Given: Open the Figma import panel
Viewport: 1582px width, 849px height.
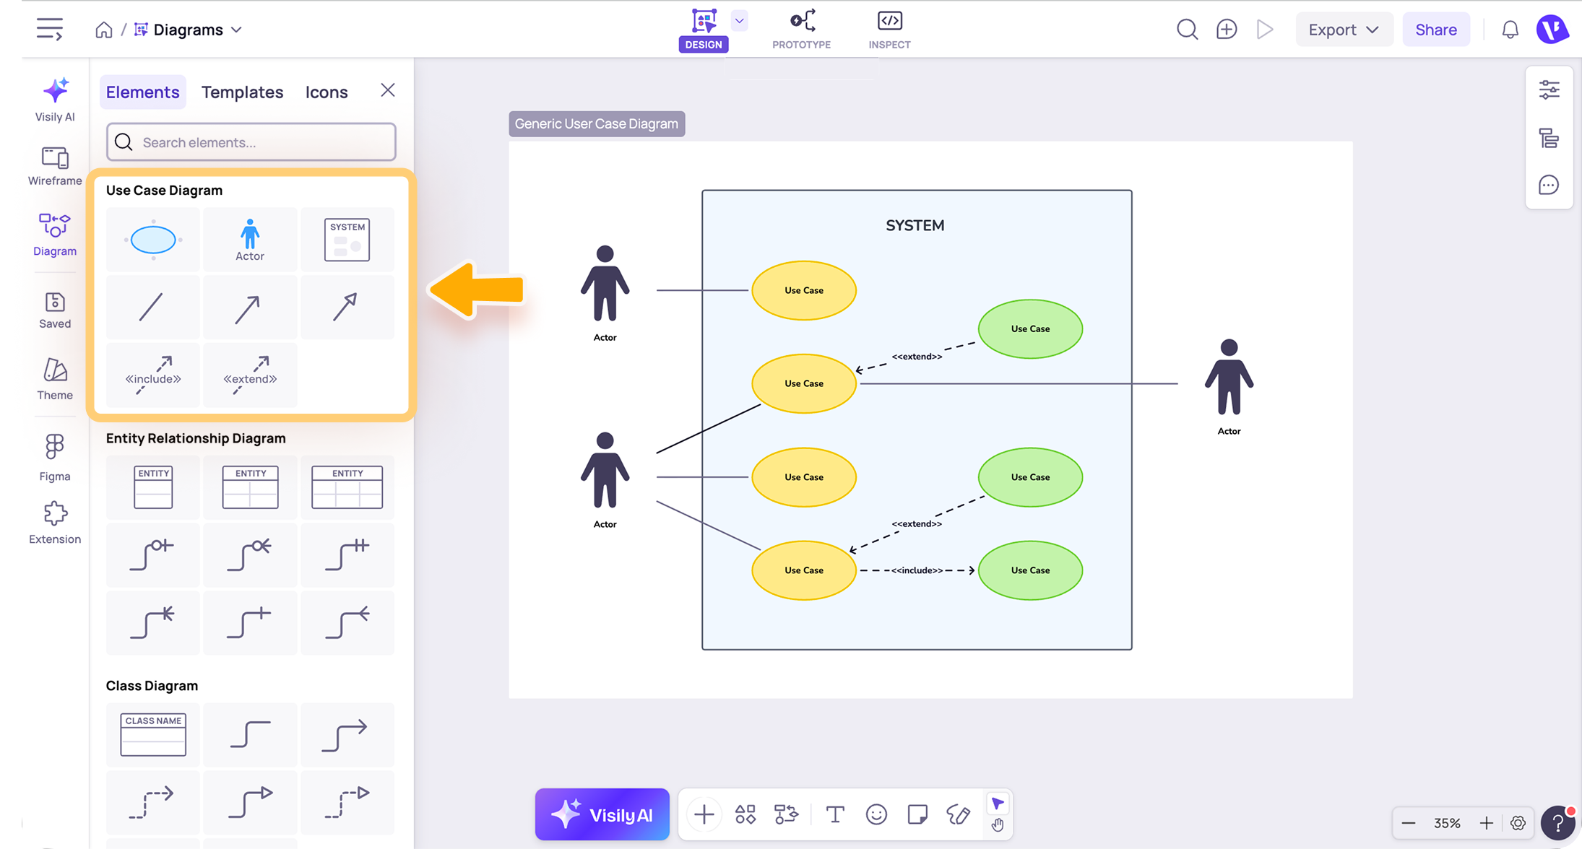Looking at the screenshot, I should tap(55, 458).
